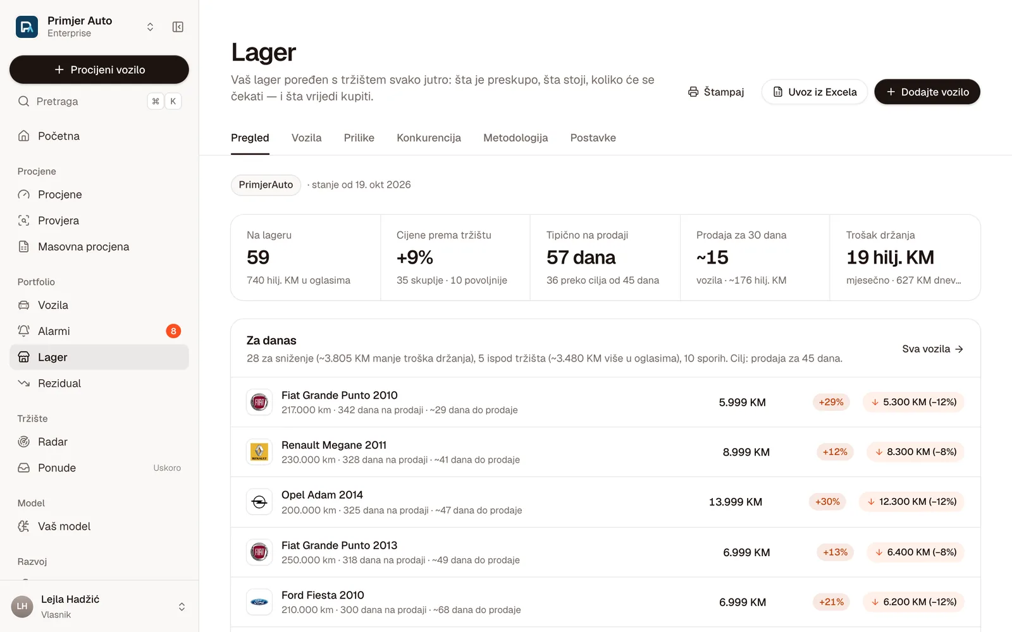Switch to the Konkurencija tab
This screenshot has height=632, width=1012.
(x=429, y=138)
